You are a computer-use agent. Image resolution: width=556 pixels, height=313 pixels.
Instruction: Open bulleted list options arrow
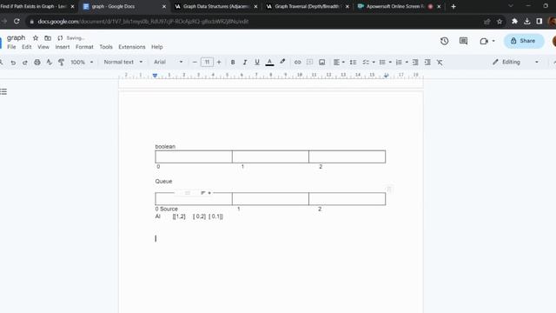coord(390,62)
